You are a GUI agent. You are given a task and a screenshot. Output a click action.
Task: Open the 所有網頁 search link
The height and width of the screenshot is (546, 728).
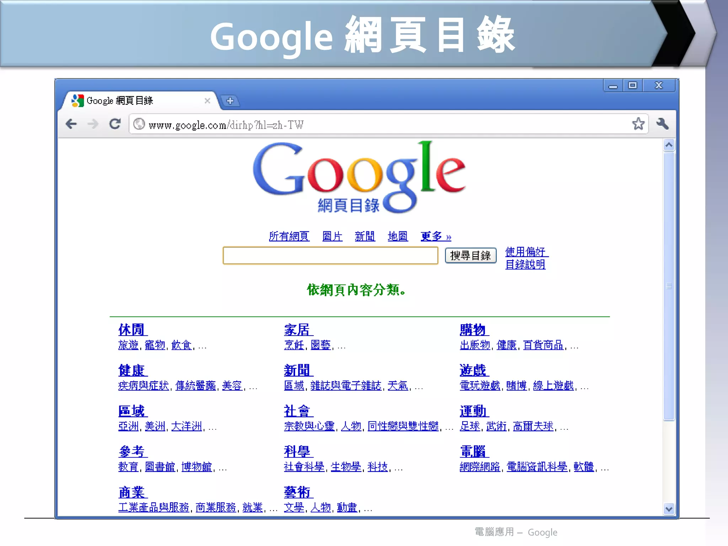tap(289, 236)
